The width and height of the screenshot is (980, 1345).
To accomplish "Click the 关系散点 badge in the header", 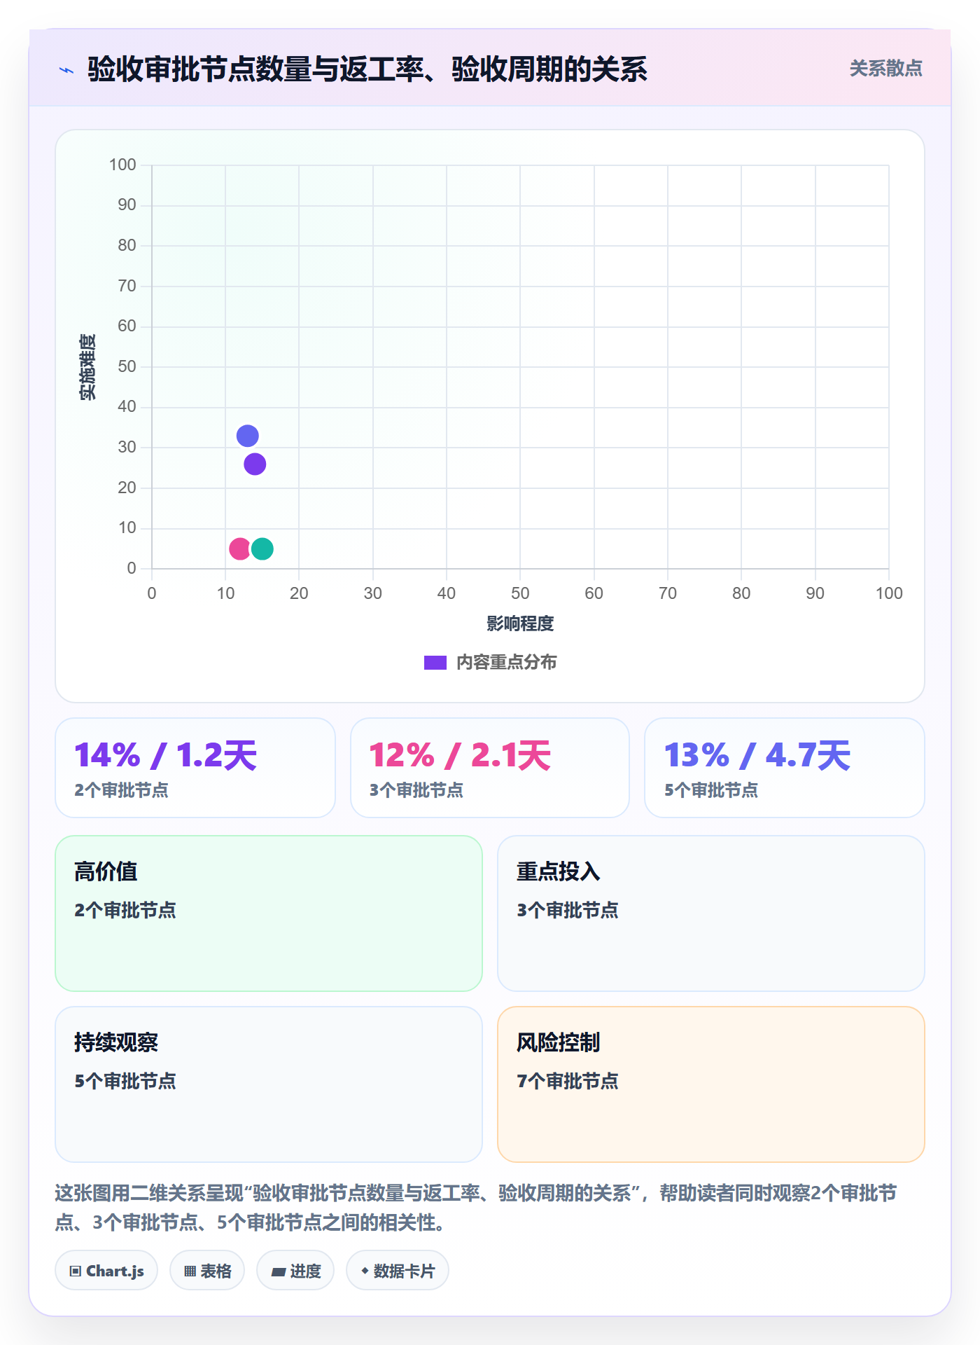I will tap(885, 69).
